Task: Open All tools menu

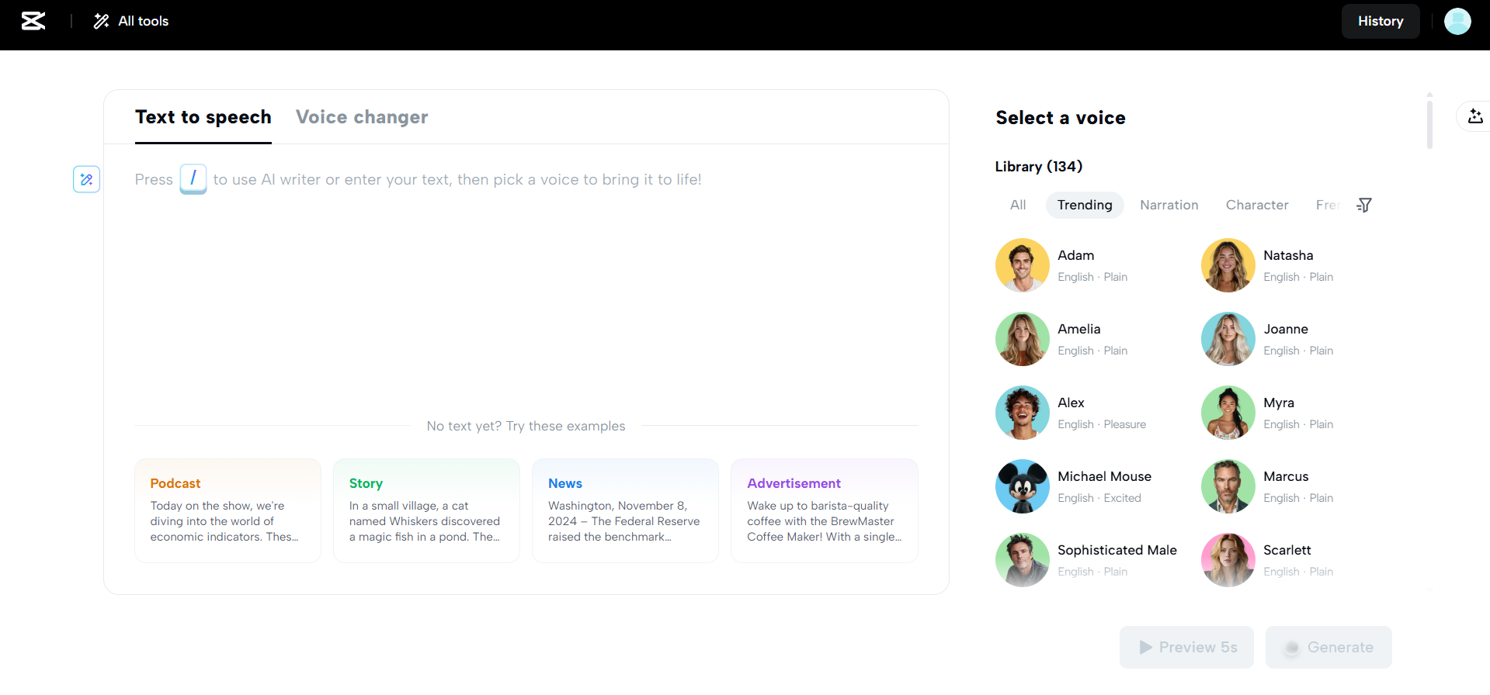Action: pyautogui.click(x=131, y=21)
